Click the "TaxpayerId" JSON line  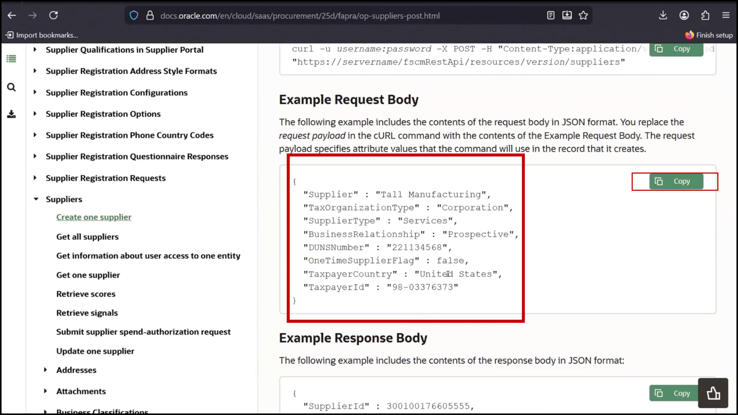coord(381,287)
